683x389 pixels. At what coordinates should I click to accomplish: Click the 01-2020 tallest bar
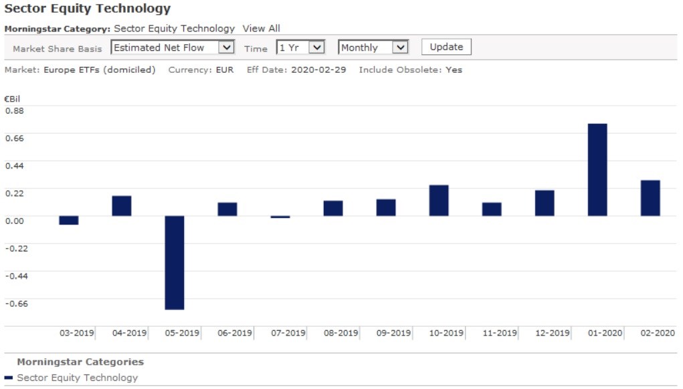point(597,170)
